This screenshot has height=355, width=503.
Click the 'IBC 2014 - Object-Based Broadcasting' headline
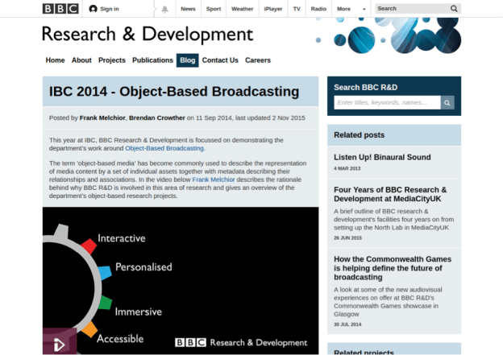[174, 92]
